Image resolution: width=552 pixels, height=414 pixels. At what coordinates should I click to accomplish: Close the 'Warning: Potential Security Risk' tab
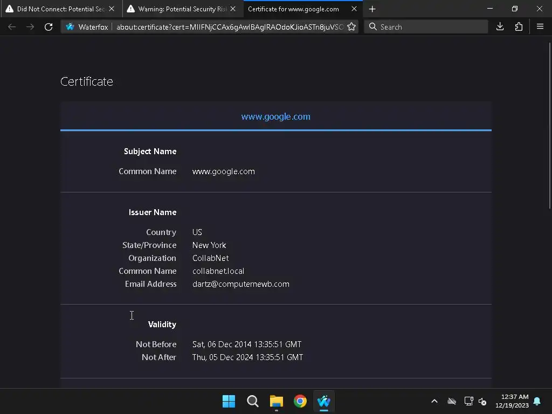233,9
